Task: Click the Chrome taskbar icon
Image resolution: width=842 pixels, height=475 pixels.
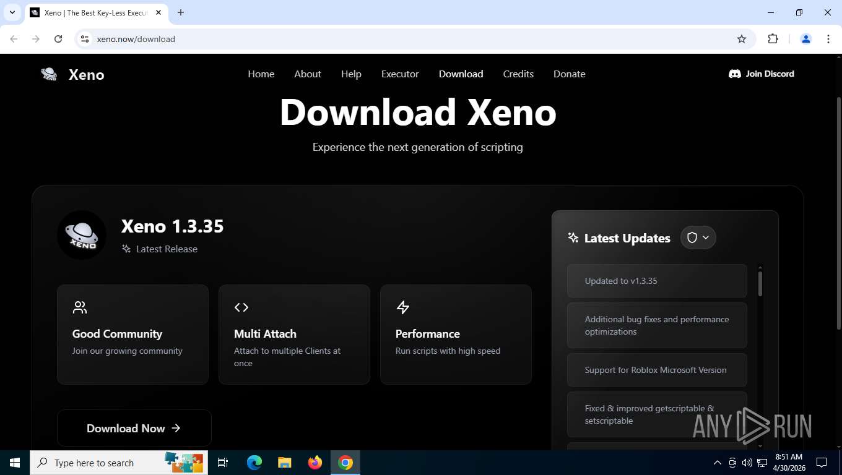Action: [x=345, y=463]
